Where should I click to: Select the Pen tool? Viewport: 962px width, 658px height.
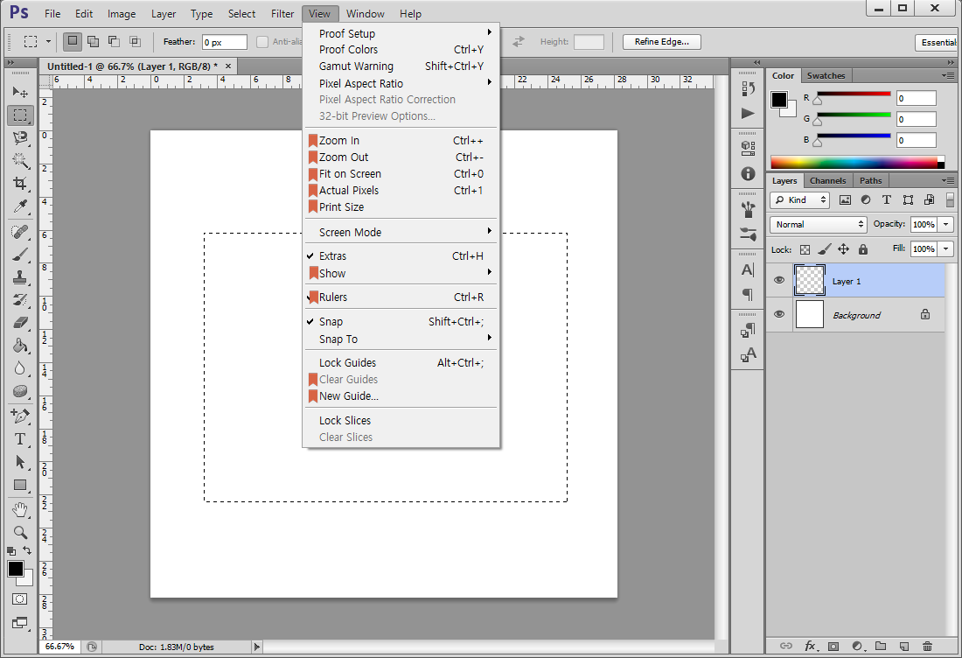point(20,416)
